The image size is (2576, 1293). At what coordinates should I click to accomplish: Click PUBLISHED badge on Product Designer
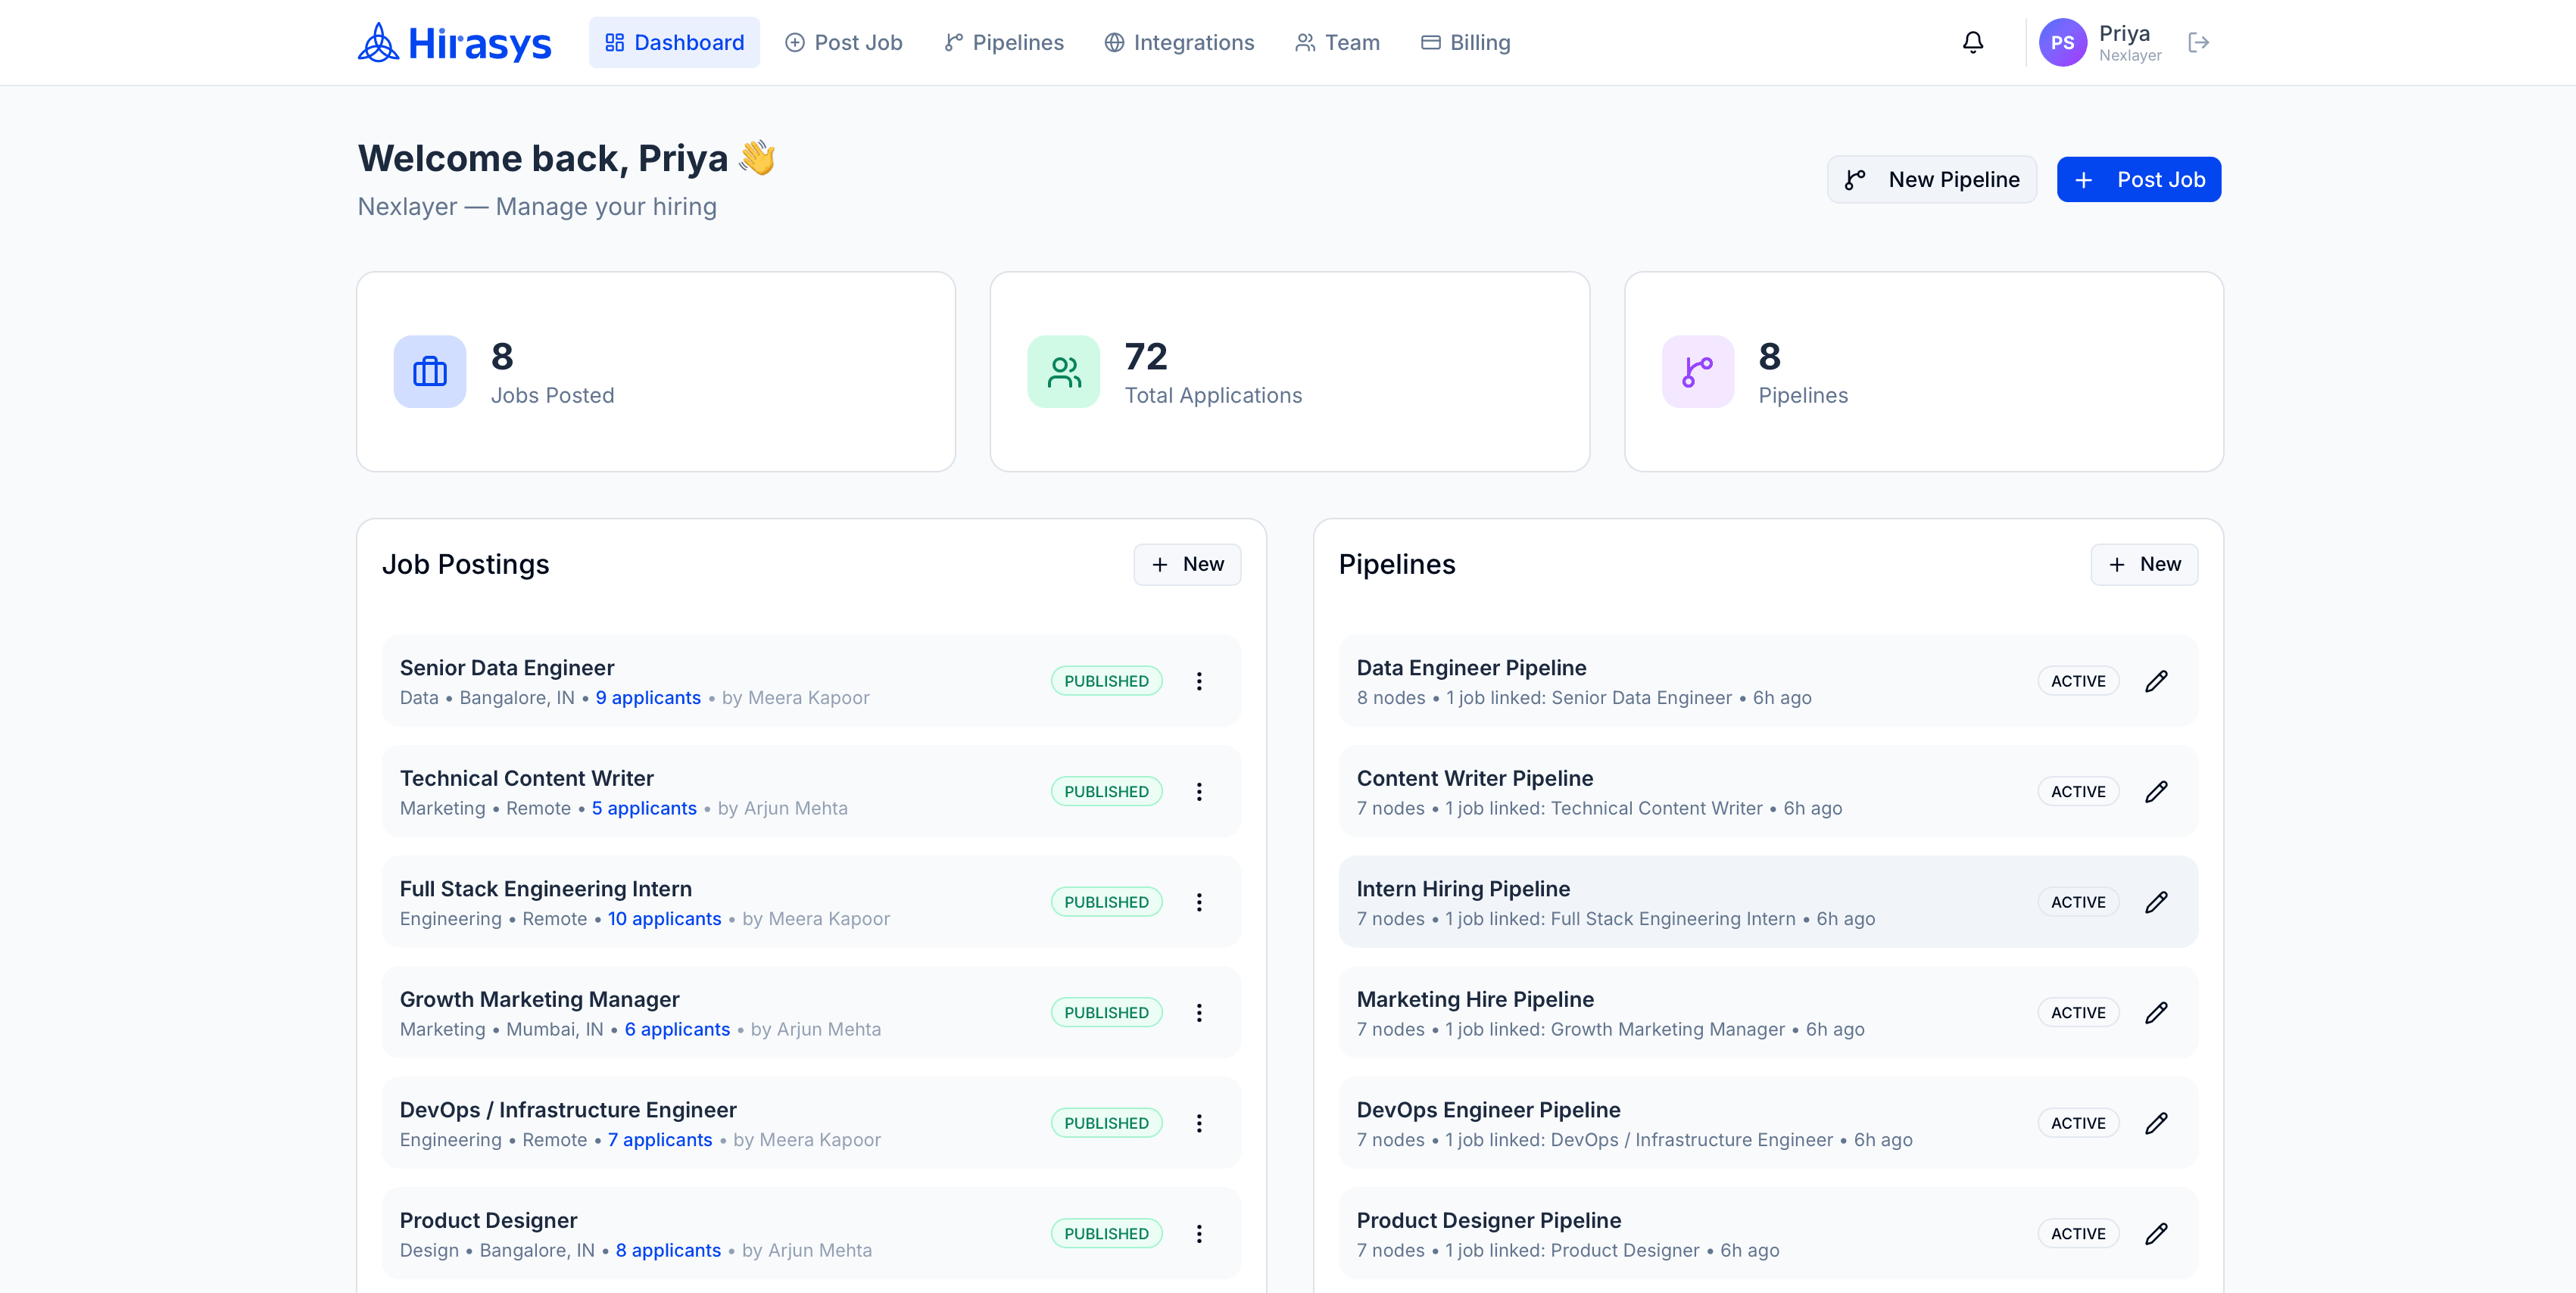1106,1234
